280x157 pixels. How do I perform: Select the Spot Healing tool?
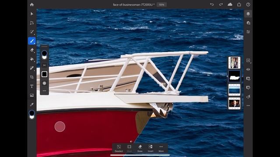point(32,68)
